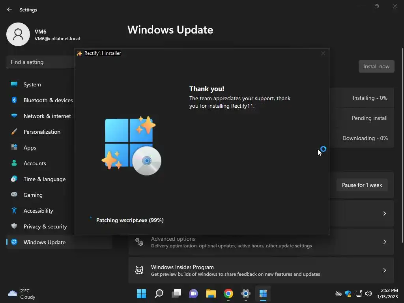Select Gaming in the sidebar
Viewport: 404px width, 303px height.
point(41,195)
